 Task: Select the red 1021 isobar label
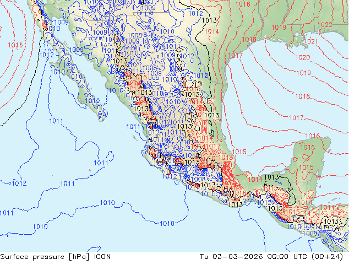pos(310,41)
